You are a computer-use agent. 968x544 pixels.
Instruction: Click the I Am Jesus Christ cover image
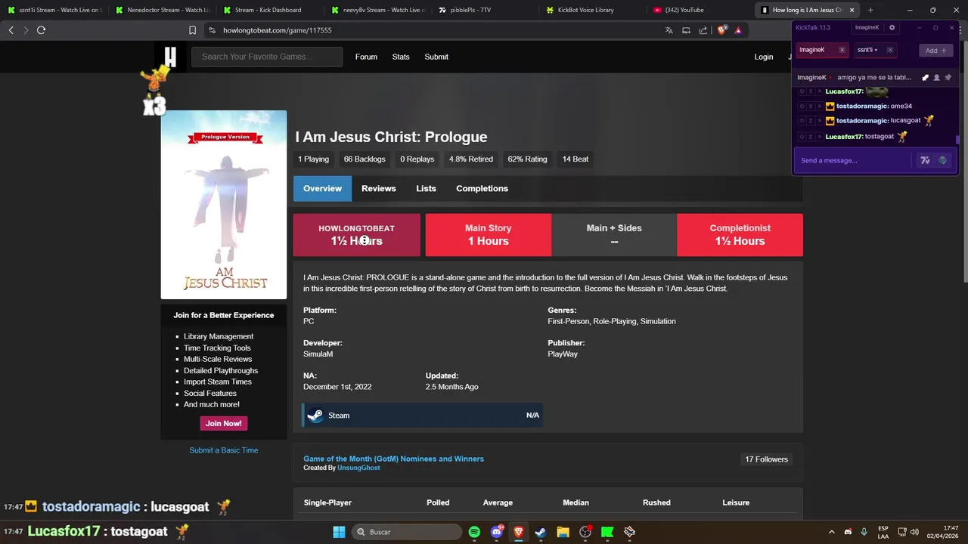(224, 205)
